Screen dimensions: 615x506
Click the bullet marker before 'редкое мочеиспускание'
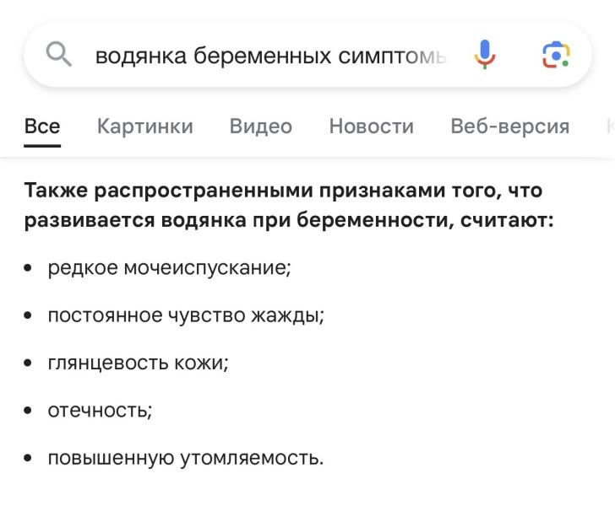(29, 268)
